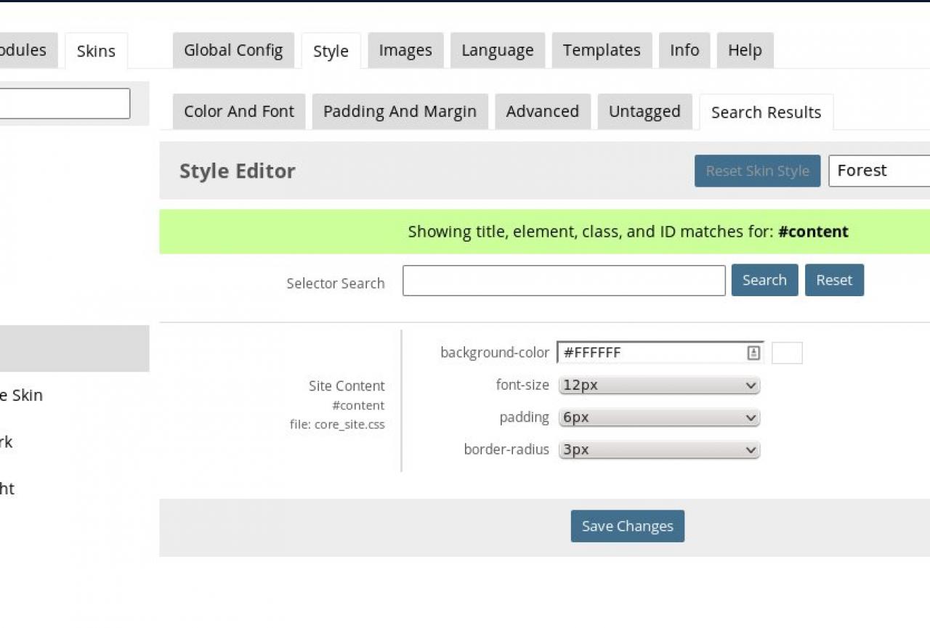Focus the Selector Search text field
Viewport: 930px width, 628px height.
(564, 280)
